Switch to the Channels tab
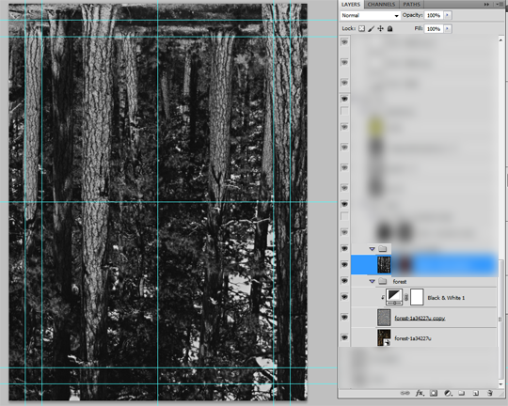 click(x=381, y=4)
